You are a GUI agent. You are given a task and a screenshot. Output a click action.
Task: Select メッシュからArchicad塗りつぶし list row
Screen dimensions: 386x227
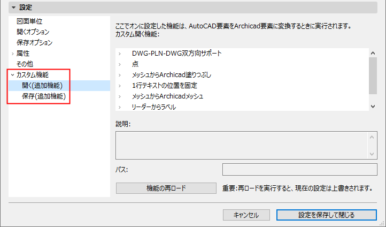coord(242,75)
